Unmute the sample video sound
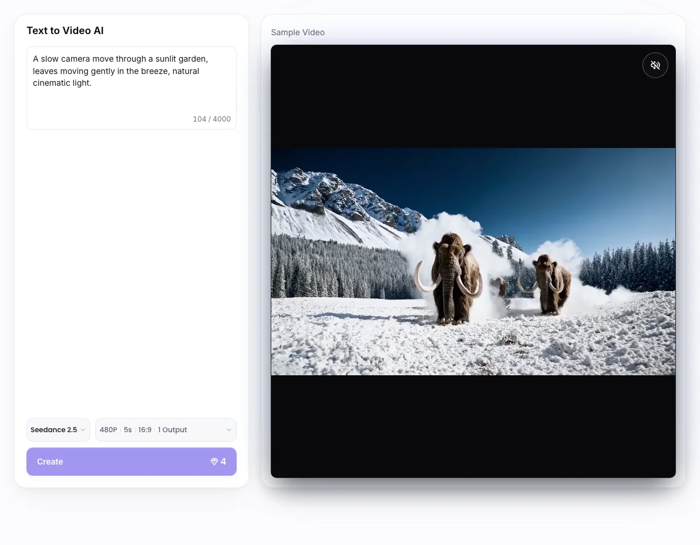The width and height of the screenshot is (700, 545). point(655,65)
